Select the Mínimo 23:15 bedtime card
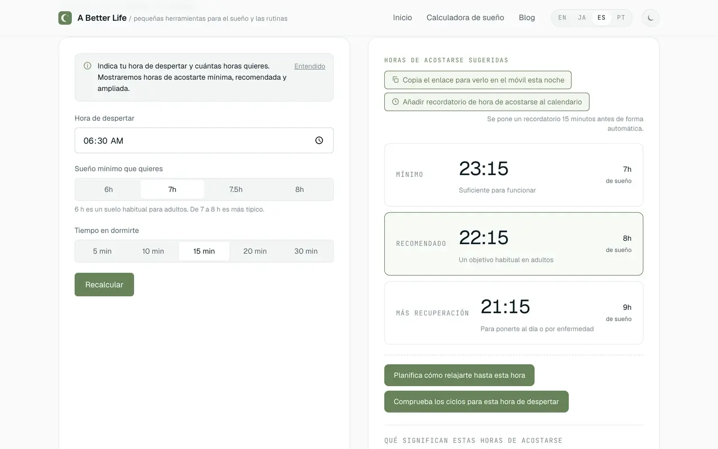The image size is (718, 449). pyautogui.click(x=514, y=175)
